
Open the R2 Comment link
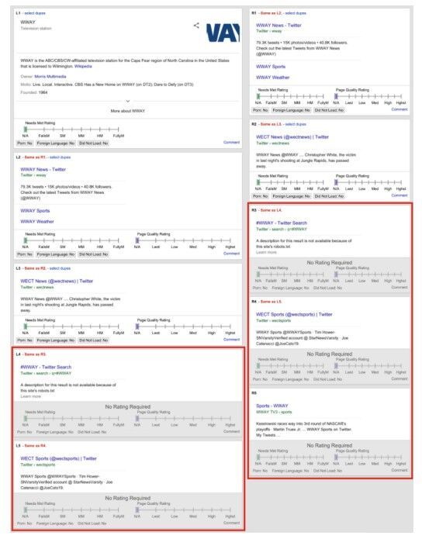400,195
